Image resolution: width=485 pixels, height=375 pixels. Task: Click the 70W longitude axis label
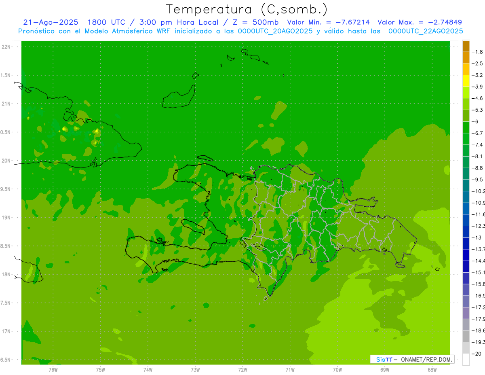pyautogui.click(x=337, y=369)
